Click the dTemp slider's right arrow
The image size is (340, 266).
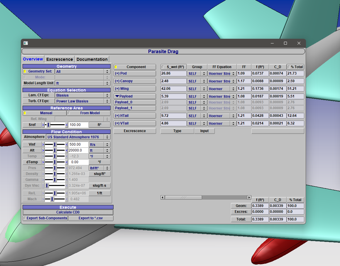pyautogui.click(x=67, y=162)
